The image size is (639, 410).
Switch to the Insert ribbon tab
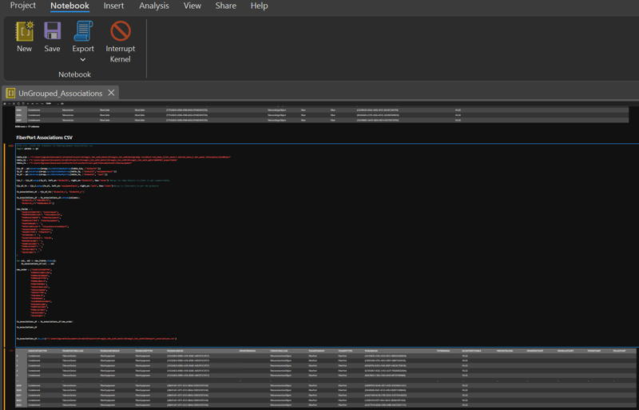[113, 6]
